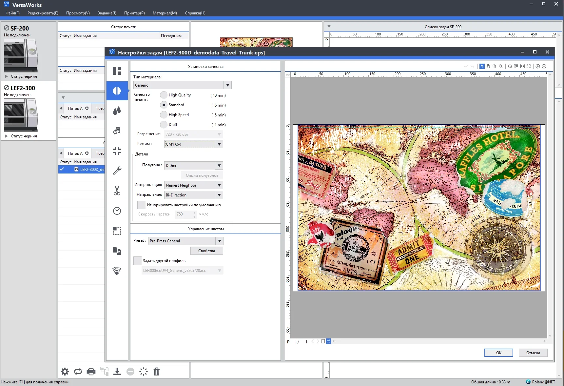Select LEF2-300D job row in queue
Image resolution: width=564 pixels, height=386 pixels.
(82, 169)
